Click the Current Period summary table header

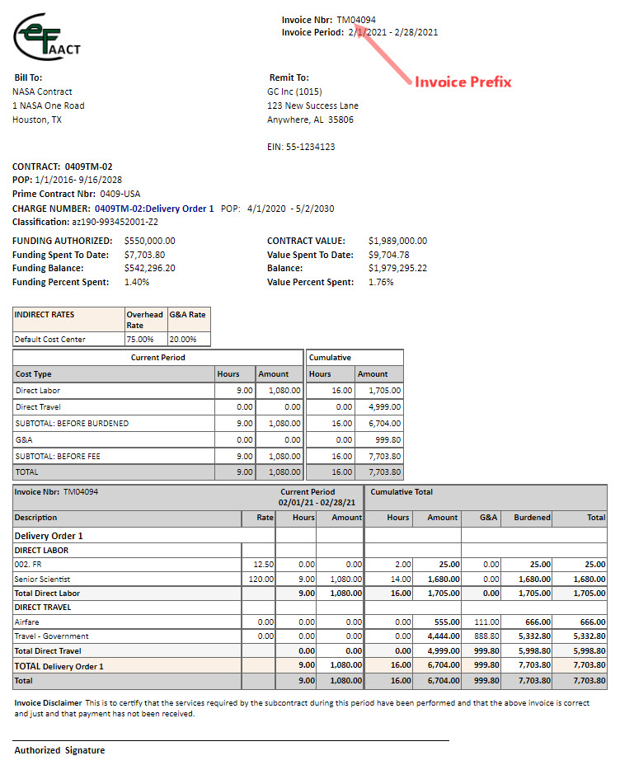click(158, 358)
